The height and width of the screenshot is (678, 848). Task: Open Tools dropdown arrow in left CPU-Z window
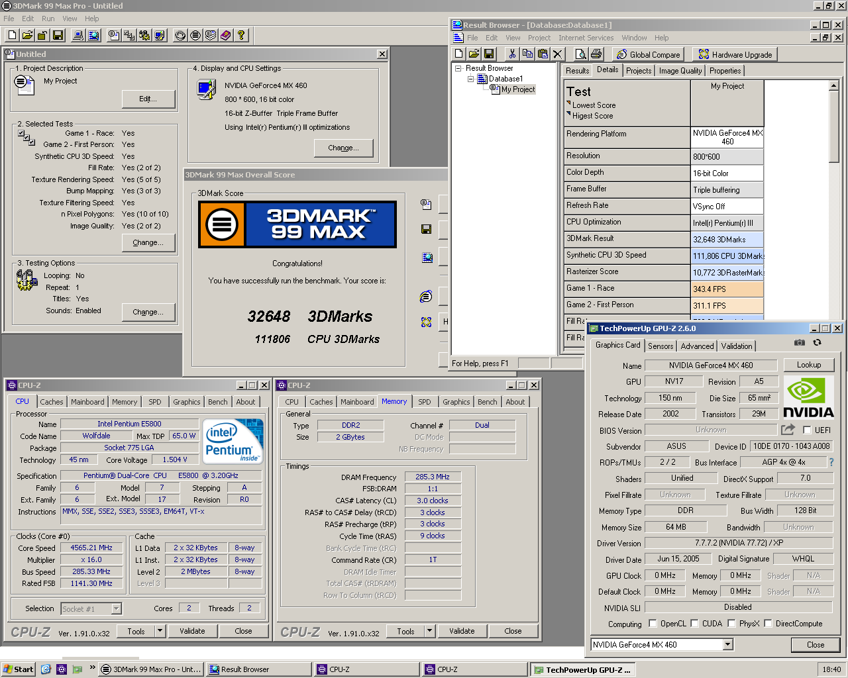tap(160, 631)
